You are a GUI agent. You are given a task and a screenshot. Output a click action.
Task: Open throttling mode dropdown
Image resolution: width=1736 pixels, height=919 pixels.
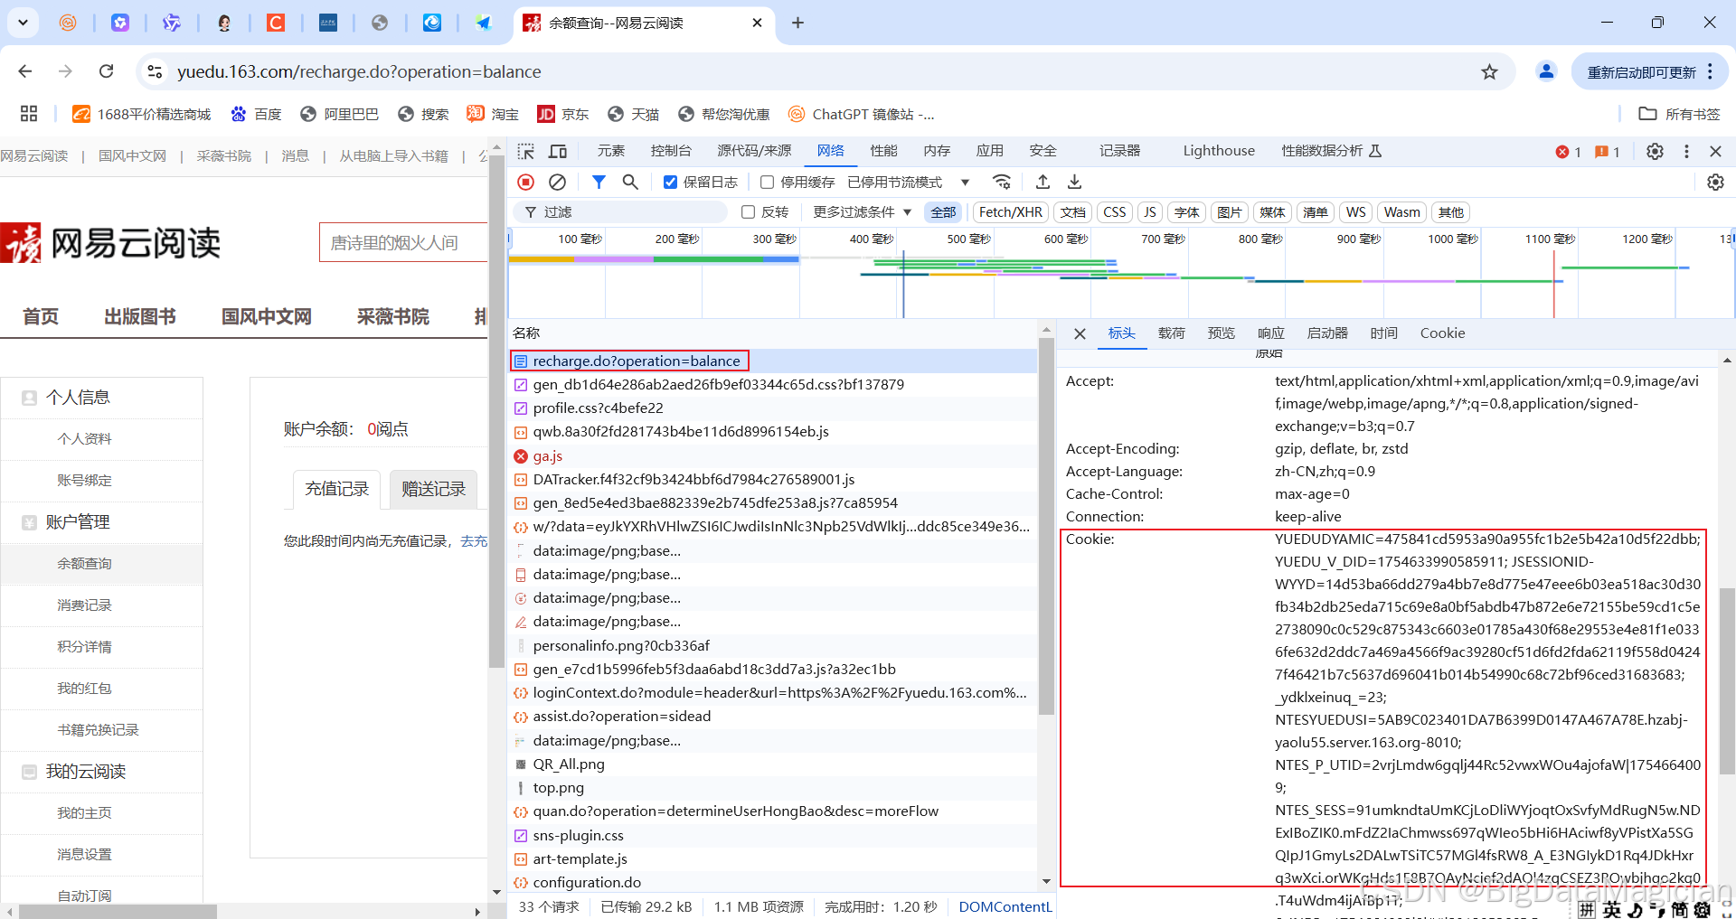908,183
